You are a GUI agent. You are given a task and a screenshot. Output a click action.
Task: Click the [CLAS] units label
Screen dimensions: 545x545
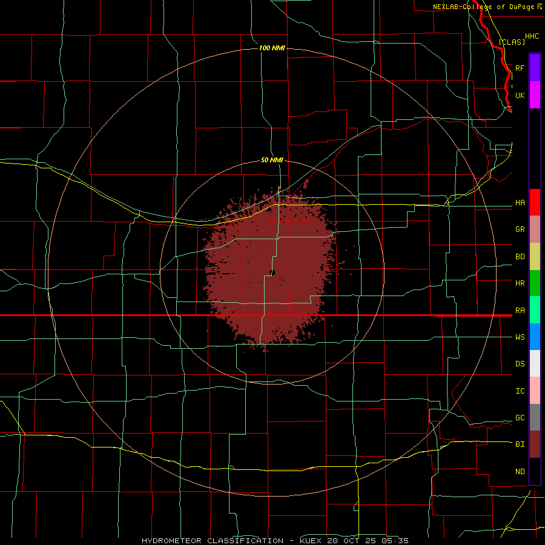512,42
